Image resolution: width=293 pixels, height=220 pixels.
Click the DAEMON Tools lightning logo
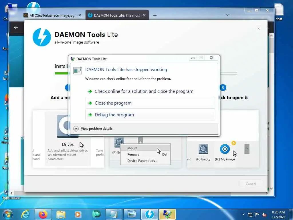point(42,37)
